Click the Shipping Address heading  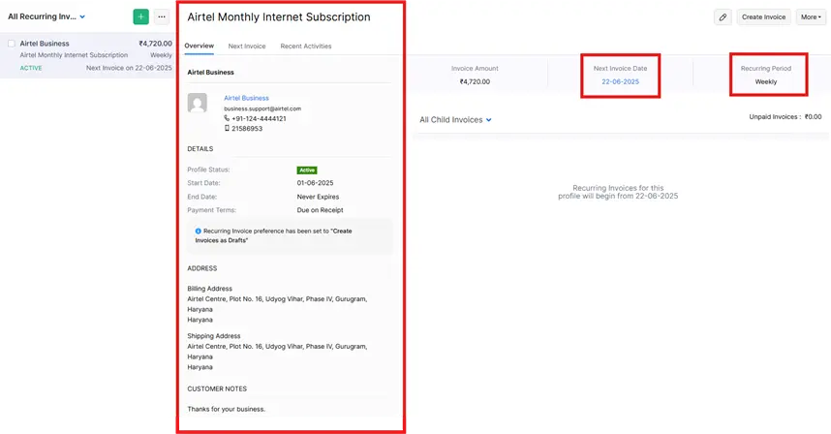(214, 336)
